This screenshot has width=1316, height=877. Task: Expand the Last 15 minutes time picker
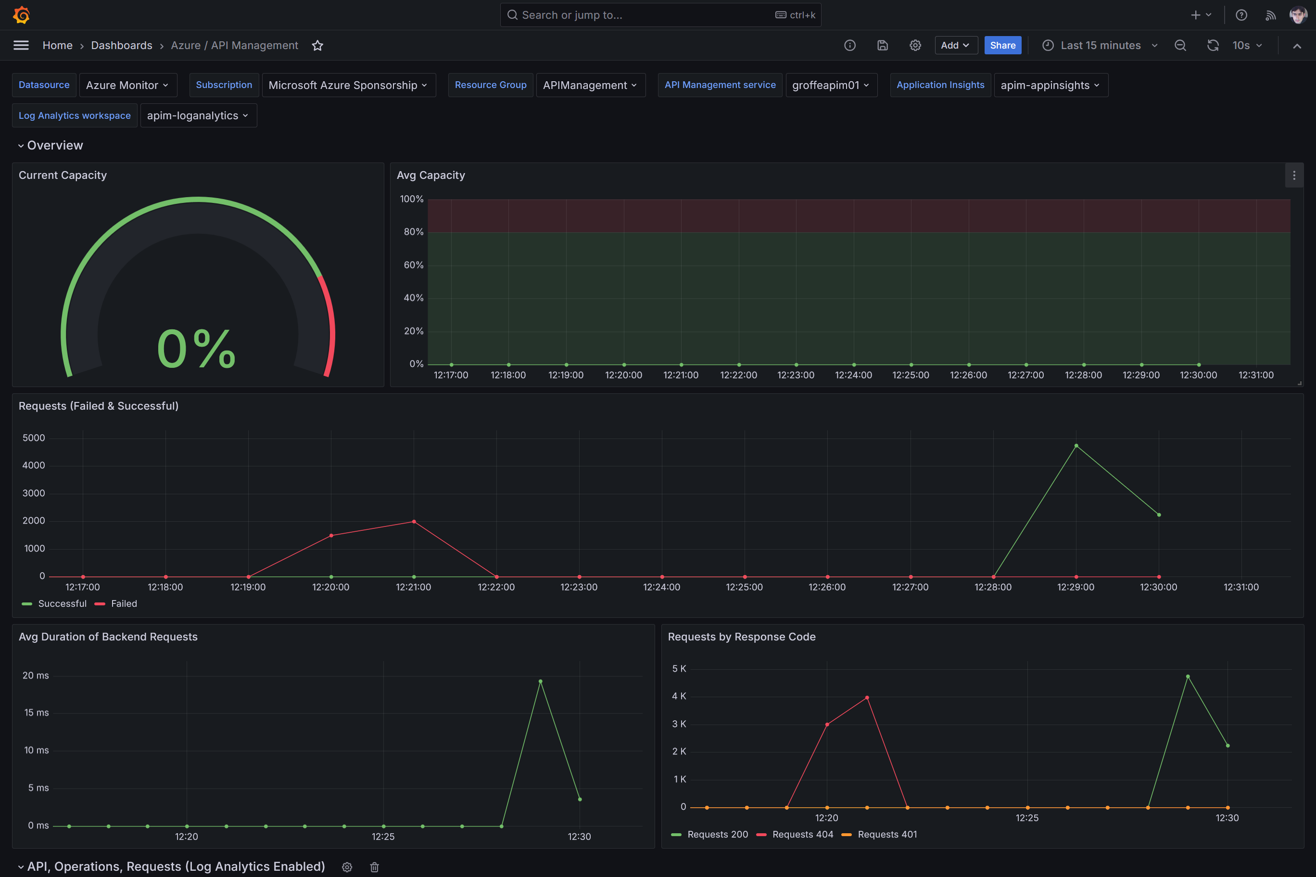tap(1100, 45)
